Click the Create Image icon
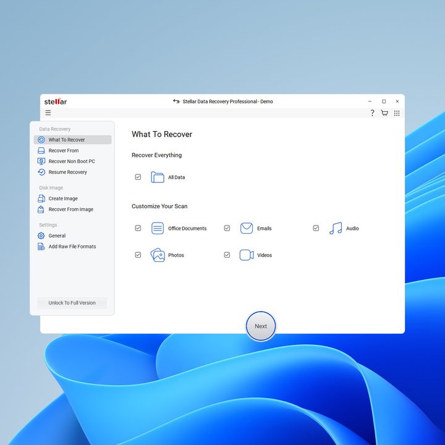 (x=41, y=198)
